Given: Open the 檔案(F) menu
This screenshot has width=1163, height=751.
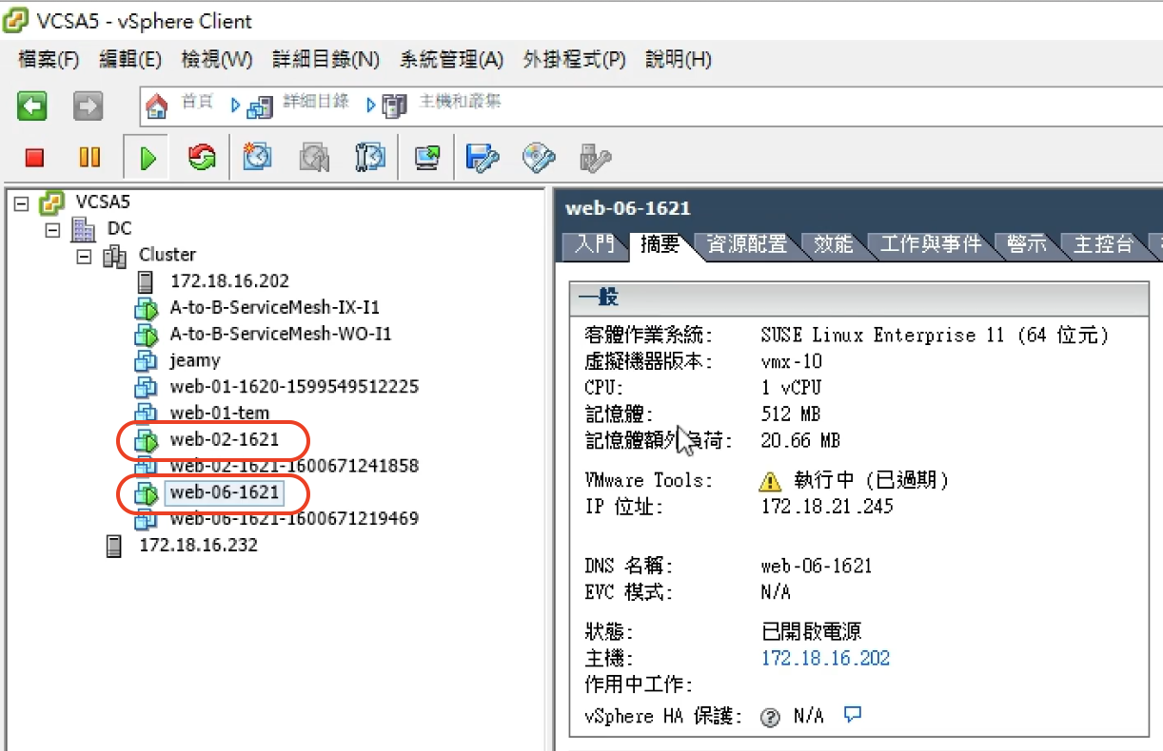Looking at the screenshot, I should point(49,60).
